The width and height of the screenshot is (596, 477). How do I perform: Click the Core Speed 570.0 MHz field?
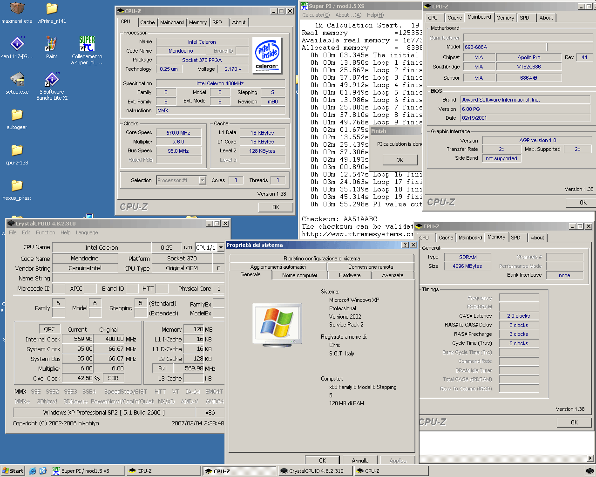(178, 133)
